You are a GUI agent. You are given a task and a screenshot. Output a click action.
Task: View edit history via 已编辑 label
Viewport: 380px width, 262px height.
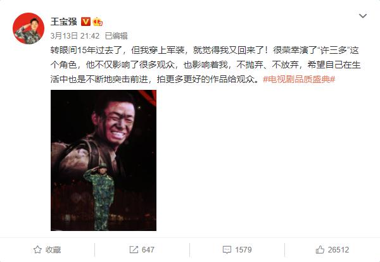(x=117, y=36)
